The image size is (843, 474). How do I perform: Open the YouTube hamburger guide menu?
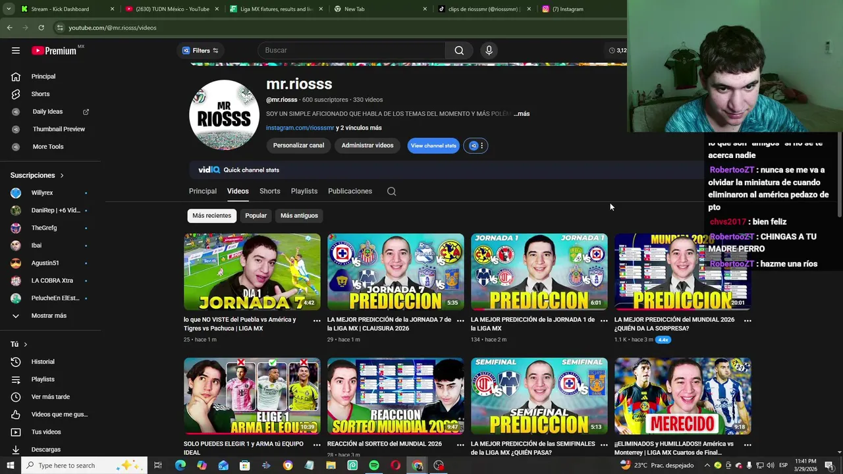[x=16, y=51]
